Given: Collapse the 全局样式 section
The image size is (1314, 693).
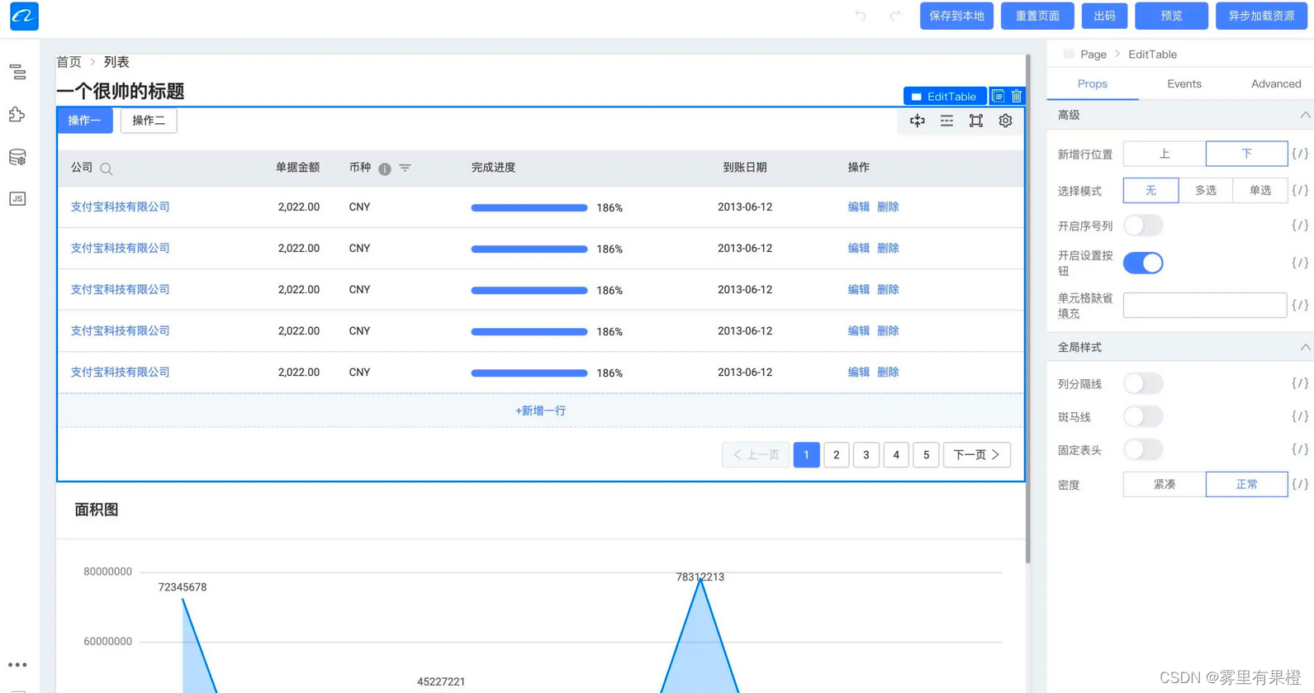Looking at the screenshot, I should (1305, 347).
